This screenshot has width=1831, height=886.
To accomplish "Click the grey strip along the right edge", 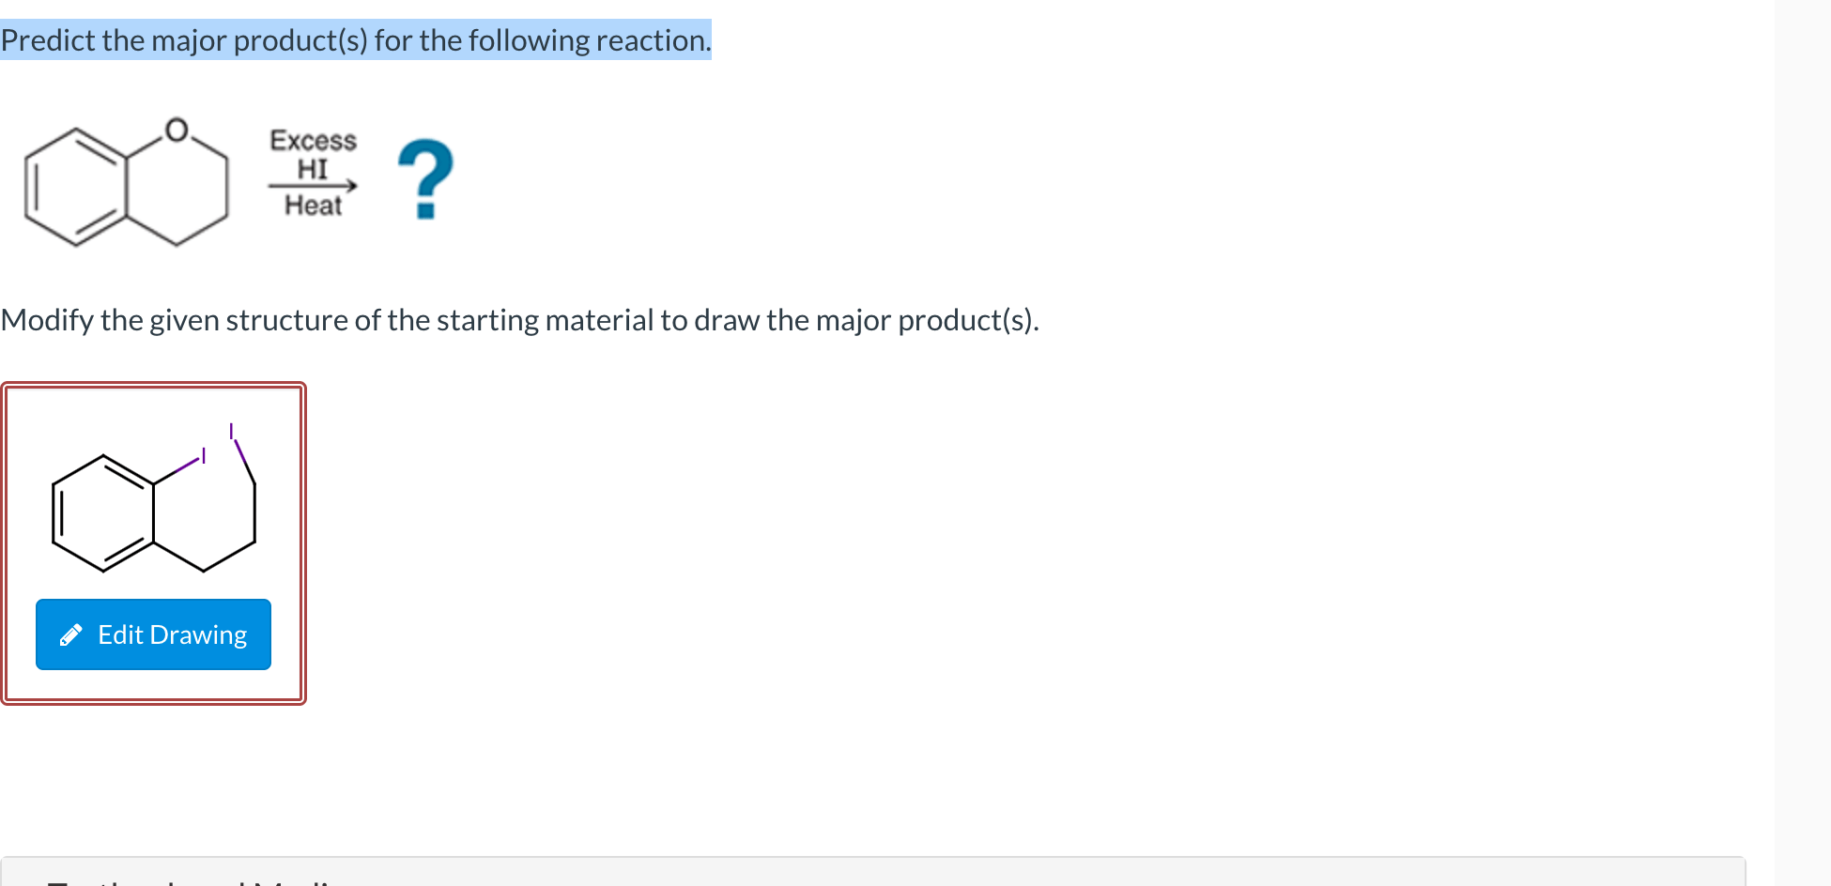I will point(1803,443).
